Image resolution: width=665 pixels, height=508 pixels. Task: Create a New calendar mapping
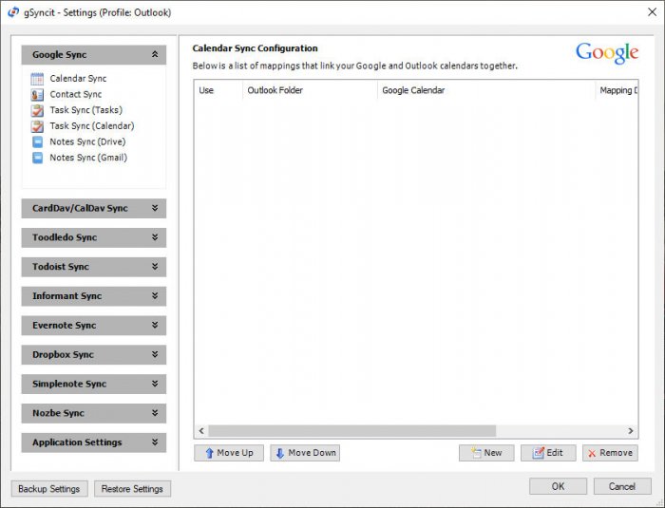pos(486,453)
